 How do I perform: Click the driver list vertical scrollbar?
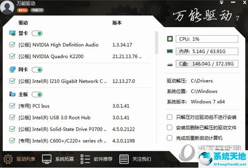[156, 43]
